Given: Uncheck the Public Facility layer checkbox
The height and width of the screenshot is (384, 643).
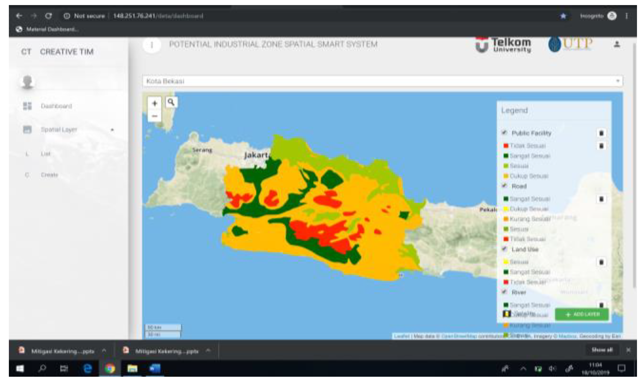Looking at the screenshot, I should [x=504, y=132].
